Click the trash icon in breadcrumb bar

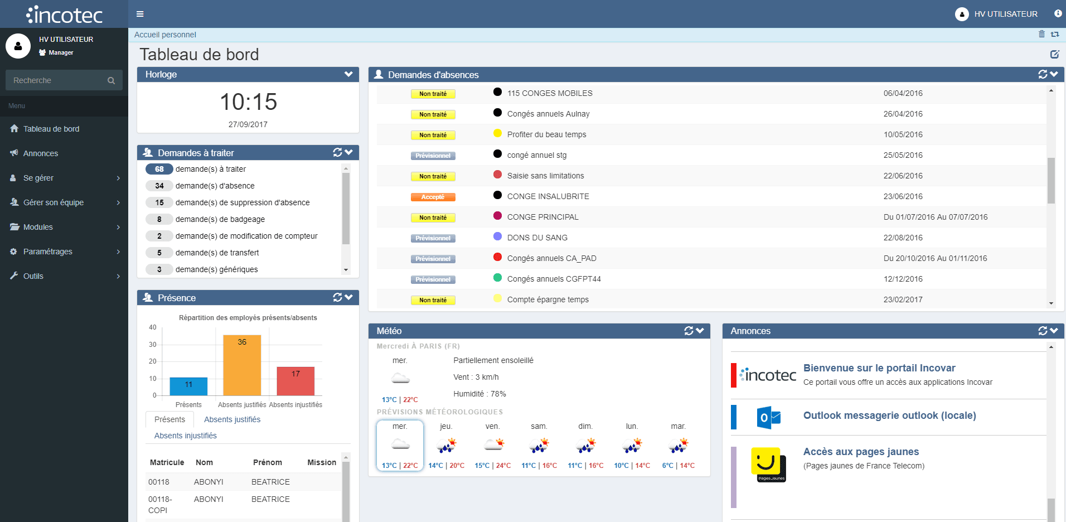[1041, 34]
